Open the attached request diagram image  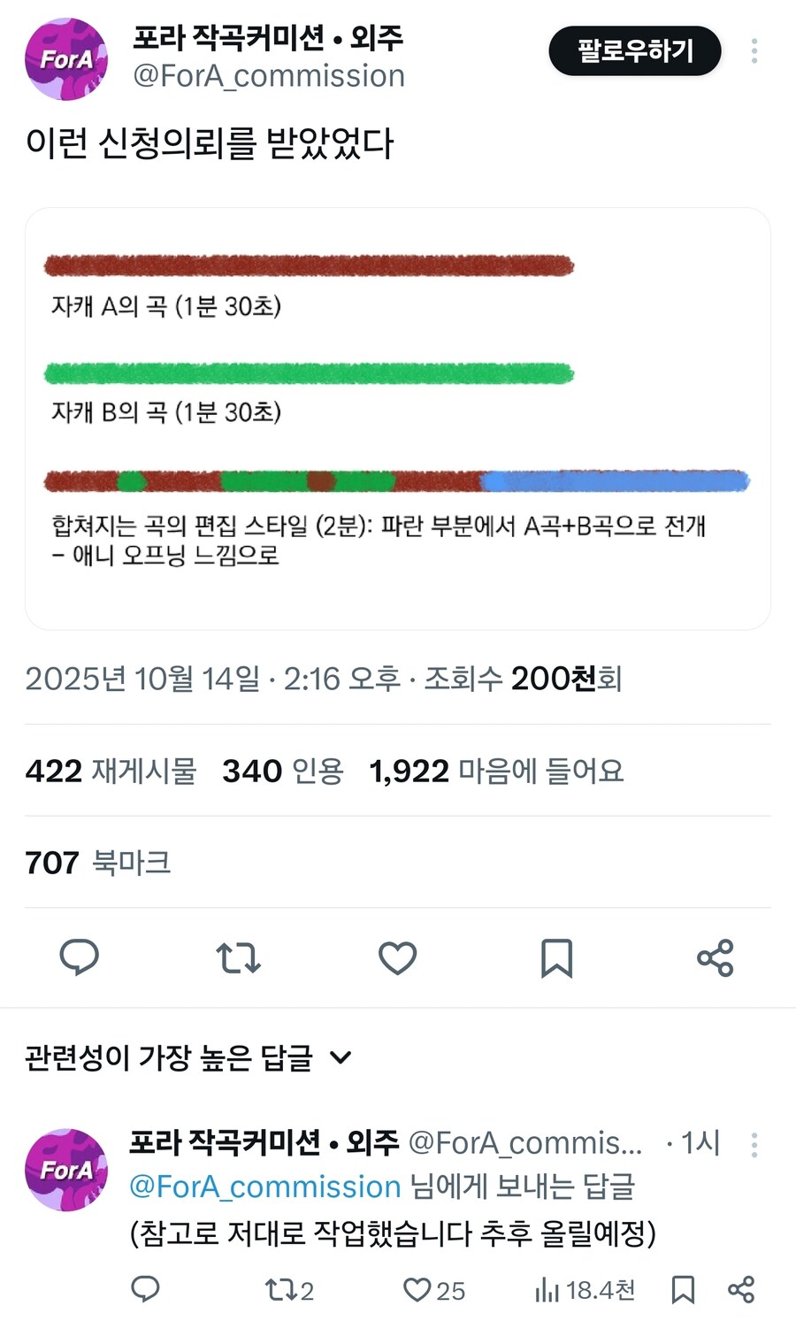(x=397, y=419)
